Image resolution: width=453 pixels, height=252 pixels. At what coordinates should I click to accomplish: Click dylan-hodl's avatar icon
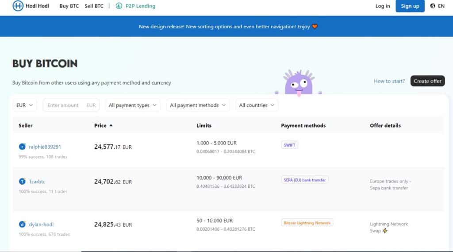pyautogui.click(x=22, y=224)
